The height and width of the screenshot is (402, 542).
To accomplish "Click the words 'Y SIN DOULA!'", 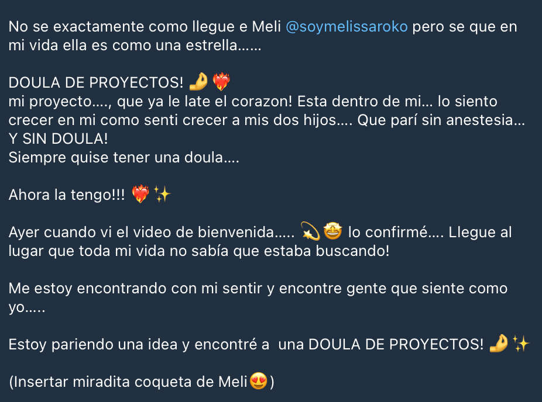I will pyautogui.click(x=59, y=138).
